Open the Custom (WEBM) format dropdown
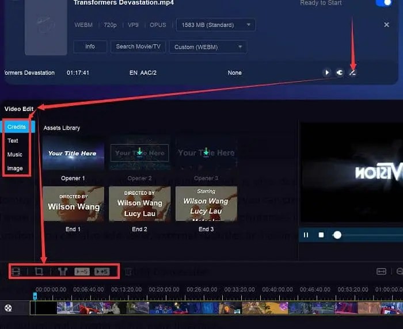The height and width of the screenshot is (329, 403). point(208,47)
